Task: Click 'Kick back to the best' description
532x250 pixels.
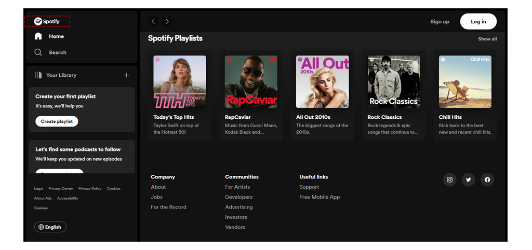Action: [465, 129]
